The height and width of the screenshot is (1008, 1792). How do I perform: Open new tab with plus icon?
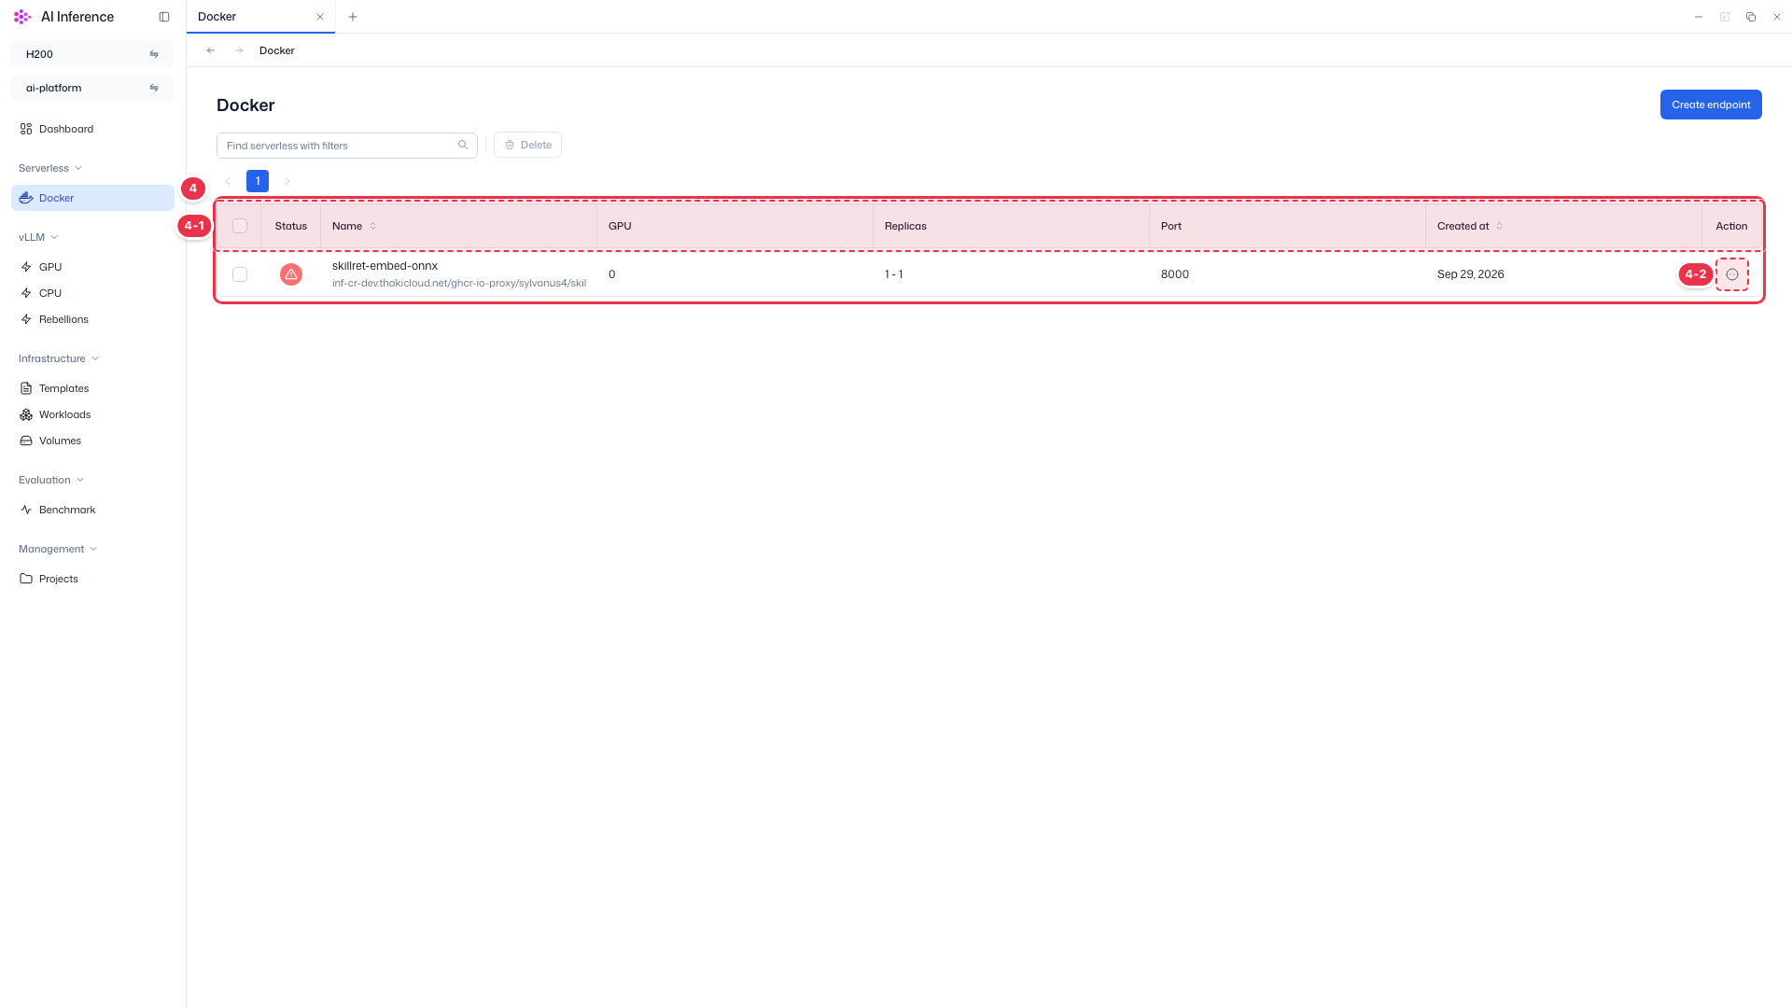tap(353, 17)
